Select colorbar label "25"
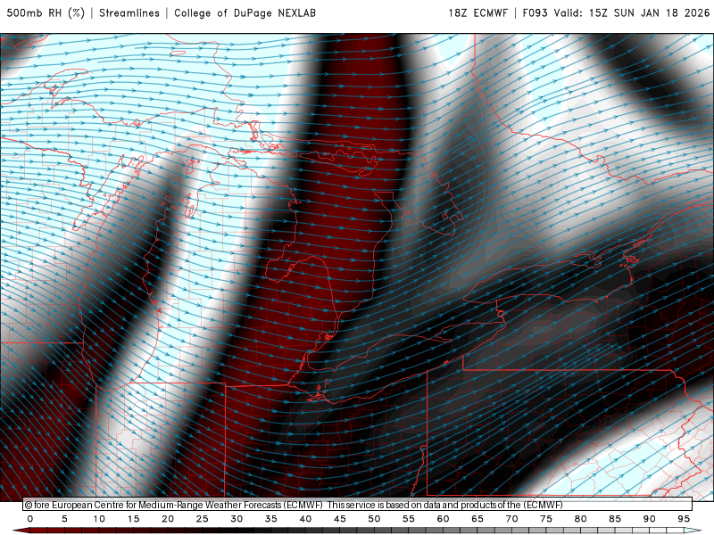714x535 pixels. pyautogui.click(x=203, y=519)
